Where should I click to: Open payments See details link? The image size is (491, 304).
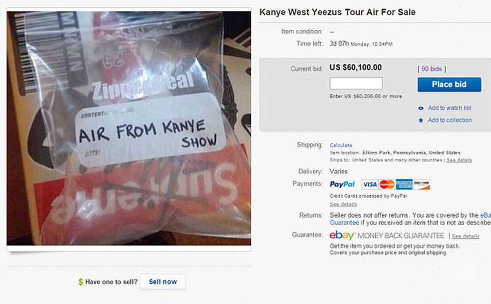[x=343, y=204]
